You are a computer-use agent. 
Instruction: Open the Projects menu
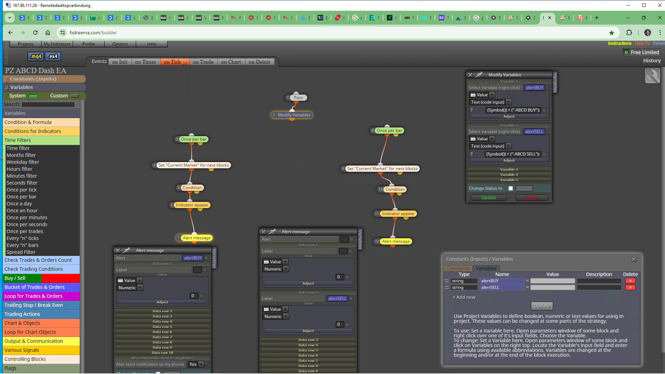click(26, 44)
